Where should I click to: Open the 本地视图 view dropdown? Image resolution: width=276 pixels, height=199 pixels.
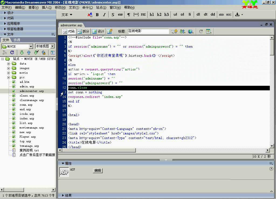[53, 46]
